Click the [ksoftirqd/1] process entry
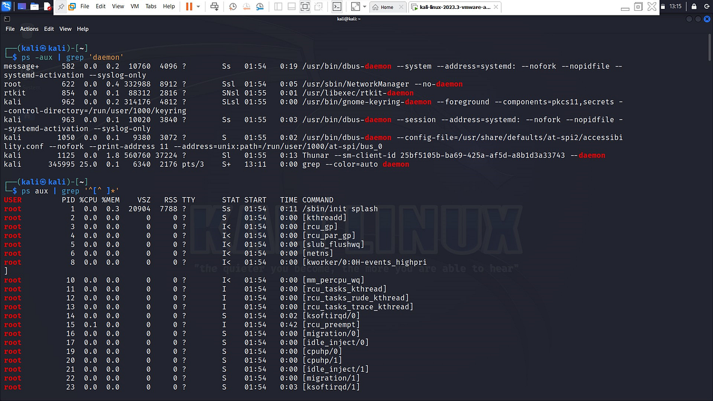The image size is (713, 401). click(x=331, y=387)
